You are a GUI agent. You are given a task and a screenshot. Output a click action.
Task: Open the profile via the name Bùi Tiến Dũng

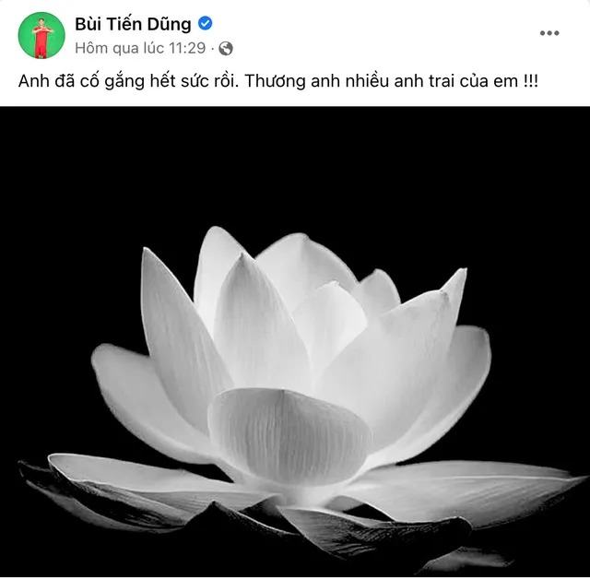pyautogui.click(x=133, y=25)
